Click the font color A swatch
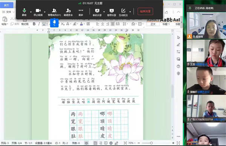 (x=81, y=24)
